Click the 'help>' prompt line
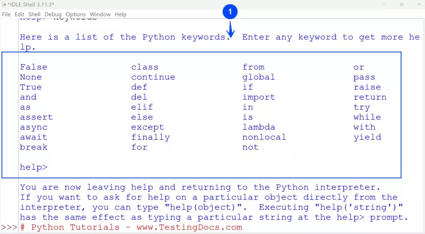The image size is (425, 234). [34, 167]
